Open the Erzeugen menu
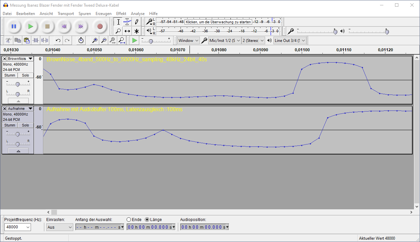Viewport: 420px width, 242px height. tap(104, 14)
